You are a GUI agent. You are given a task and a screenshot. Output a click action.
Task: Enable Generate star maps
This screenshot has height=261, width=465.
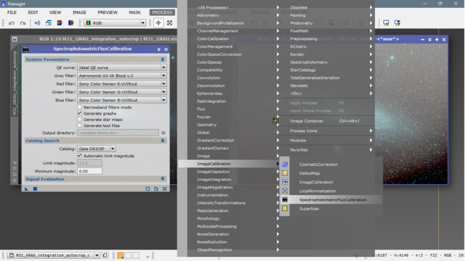79,119
